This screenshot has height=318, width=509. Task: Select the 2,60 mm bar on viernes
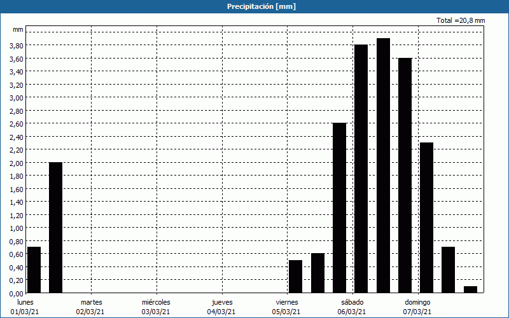(340, 208)
